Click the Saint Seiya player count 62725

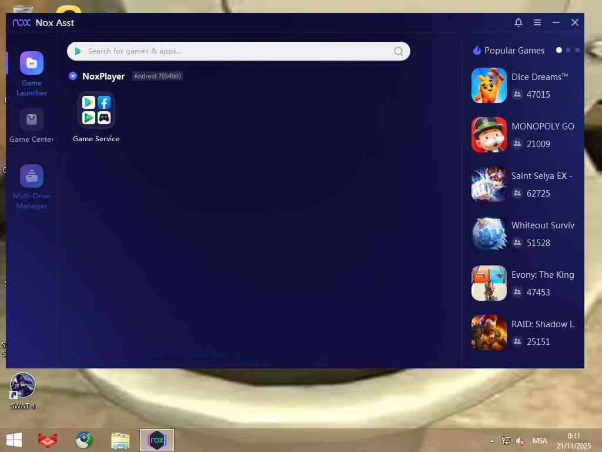(x=539, y=193)
